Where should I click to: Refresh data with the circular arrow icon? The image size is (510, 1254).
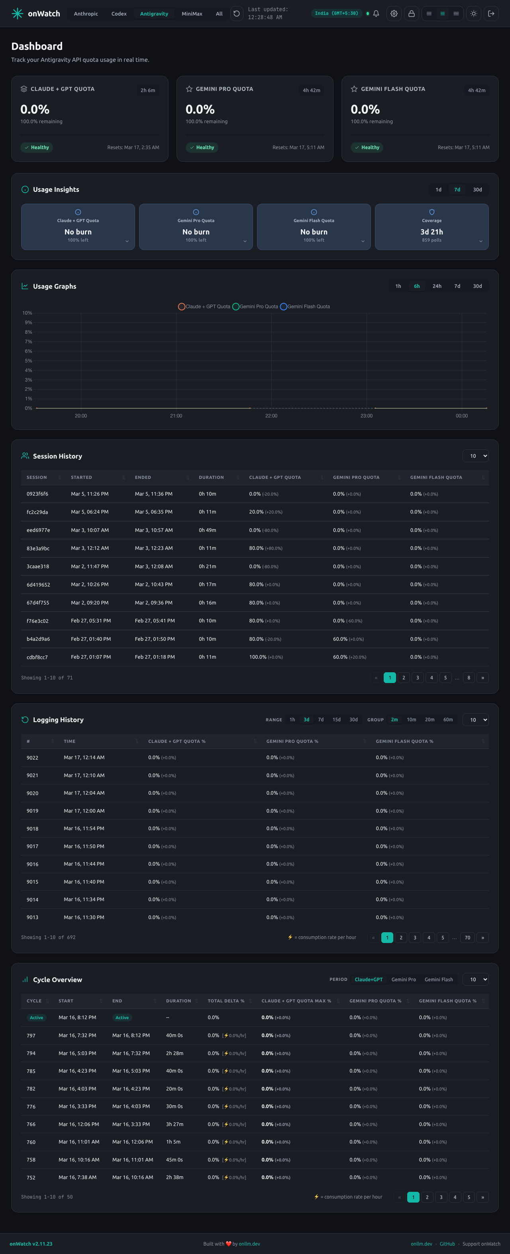pos(237,14)
